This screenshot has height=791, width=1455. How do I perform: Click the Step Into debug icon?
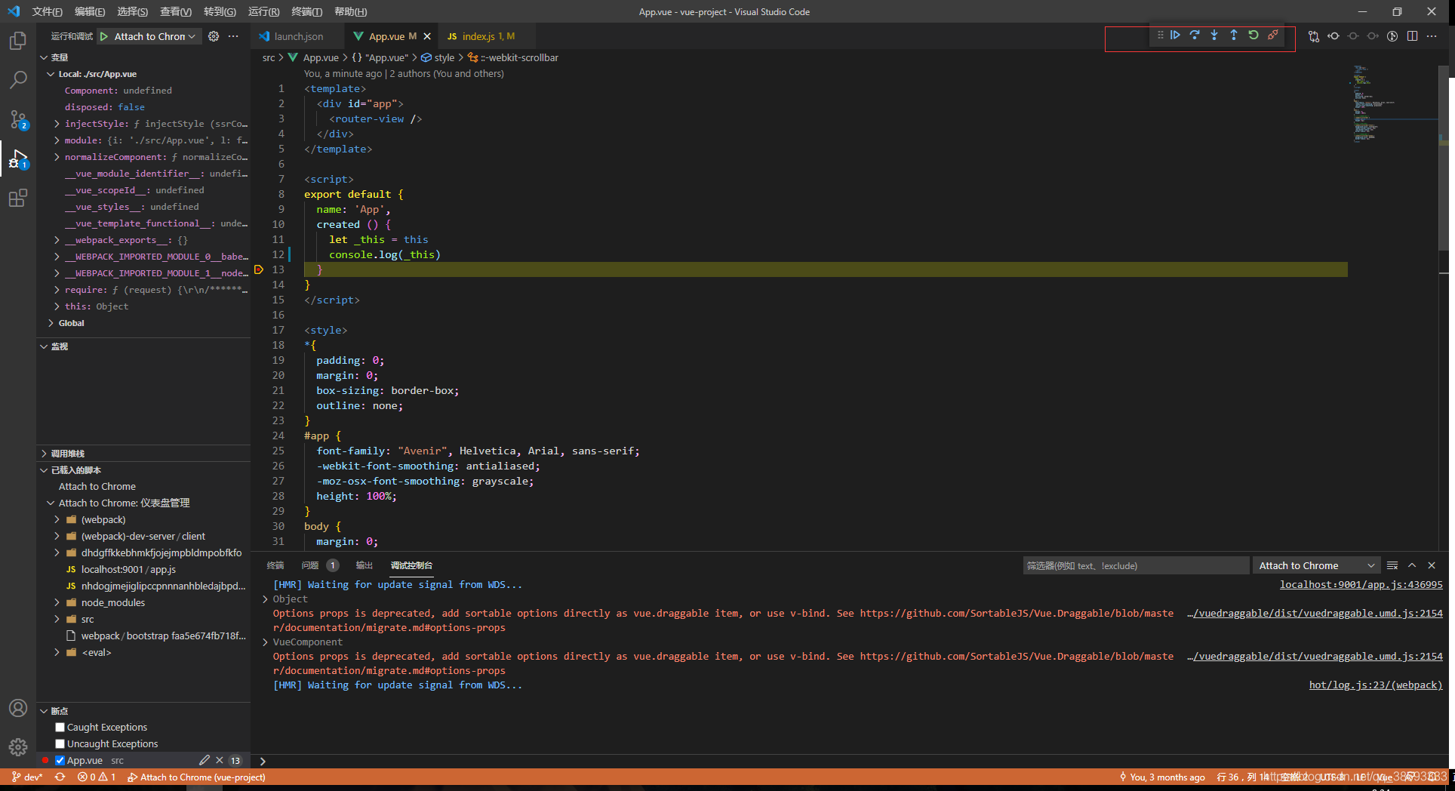pyautogui.click(x=1214, y=35)
